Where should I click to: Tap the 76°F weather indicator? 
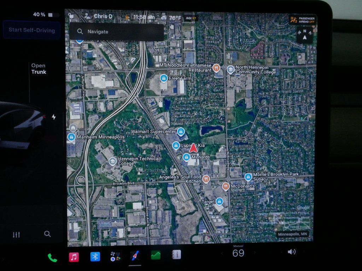[171, 18]
